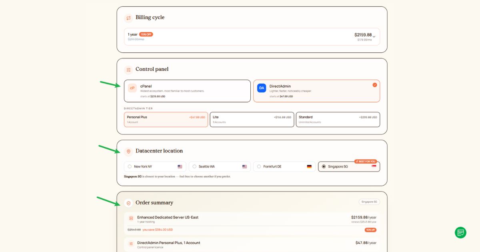480x252 pixels.
Task: Select the Seattle WA radio button
Action: tap(194, 166)
